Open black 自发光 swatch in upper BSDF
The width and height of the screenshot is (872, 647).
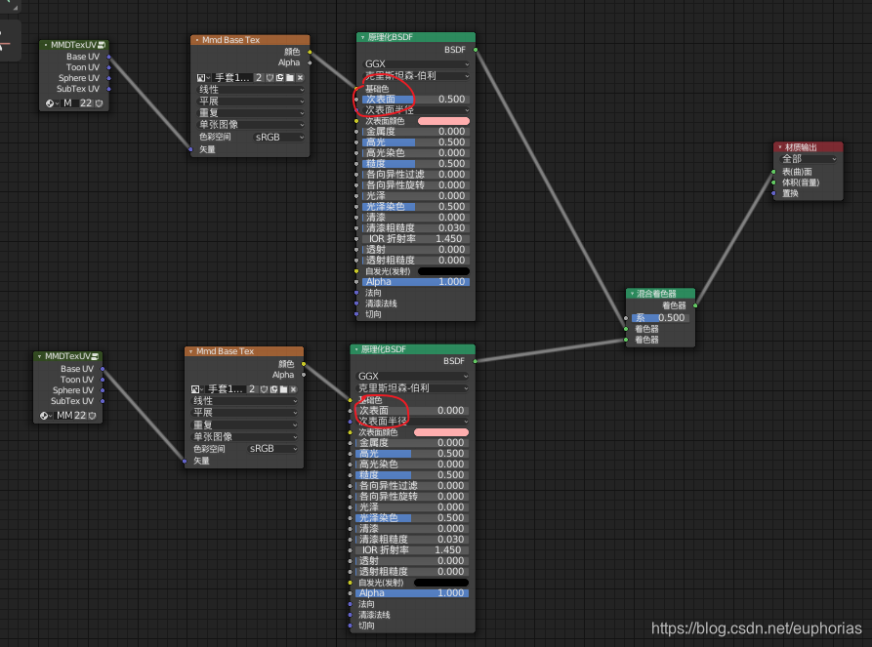[x=443, y=271]
